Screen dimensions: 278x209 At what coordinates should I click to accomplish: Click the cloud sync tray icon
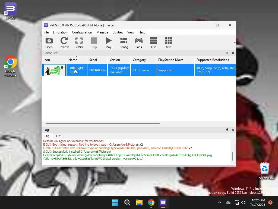pyautogui.click(x=228, y=202)
